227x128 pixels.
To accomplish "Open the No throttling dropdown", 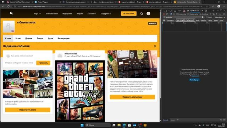I will 205,14.
